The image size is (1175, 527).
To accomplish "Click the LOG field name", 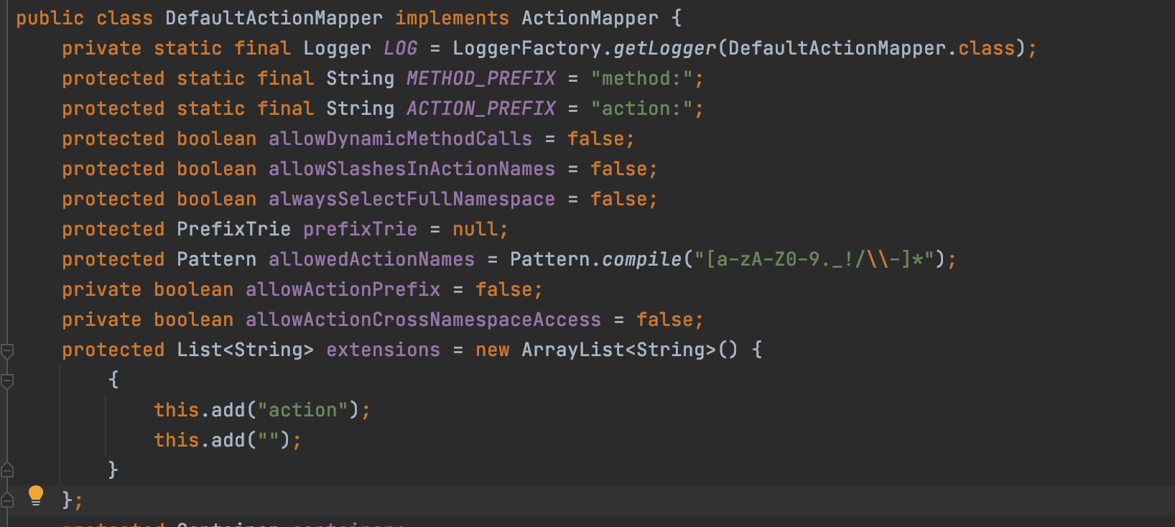I will pos(400,48).
